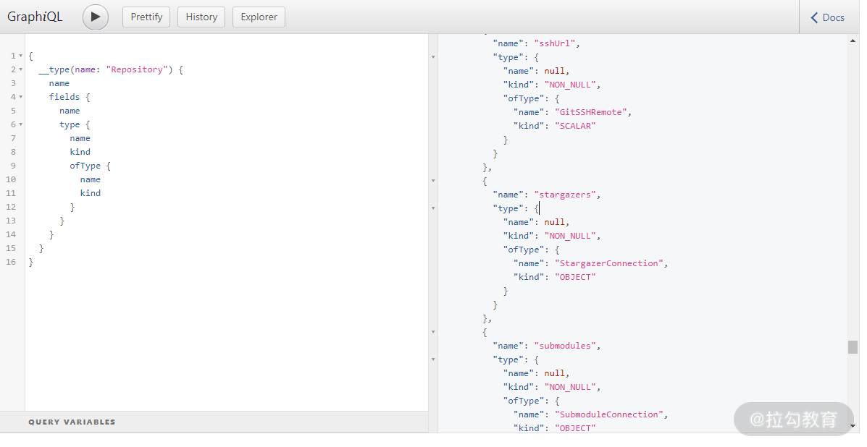Collapse sshUrl's type object in results
Screen dimensions: 867x447
(433, 57)
